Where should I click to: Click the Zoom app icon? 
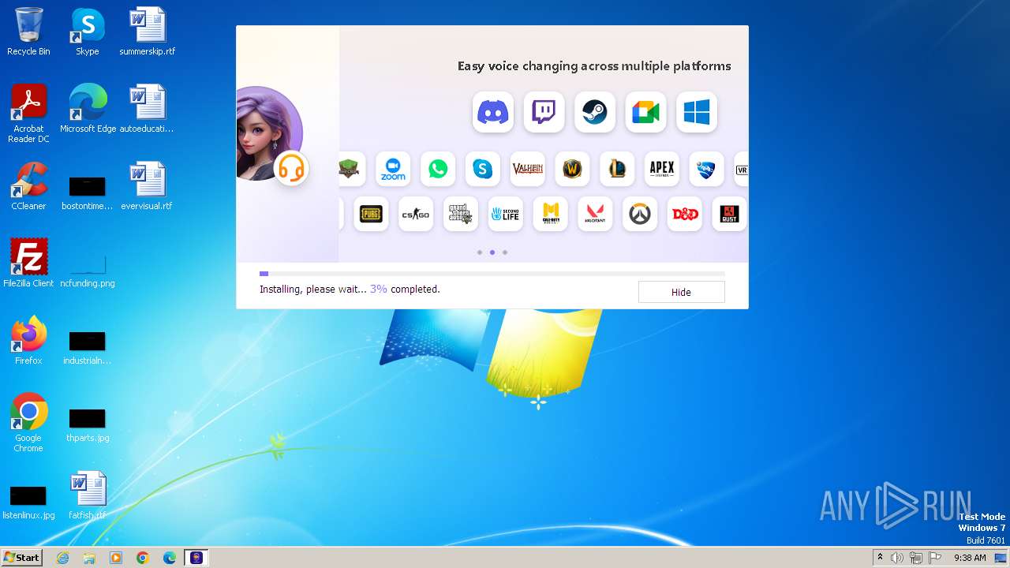pyautogui.click(x=393, y=169)
